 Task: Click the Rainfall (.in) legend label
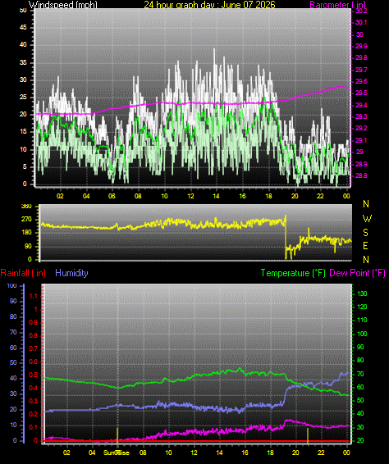[x=23, y=273]
